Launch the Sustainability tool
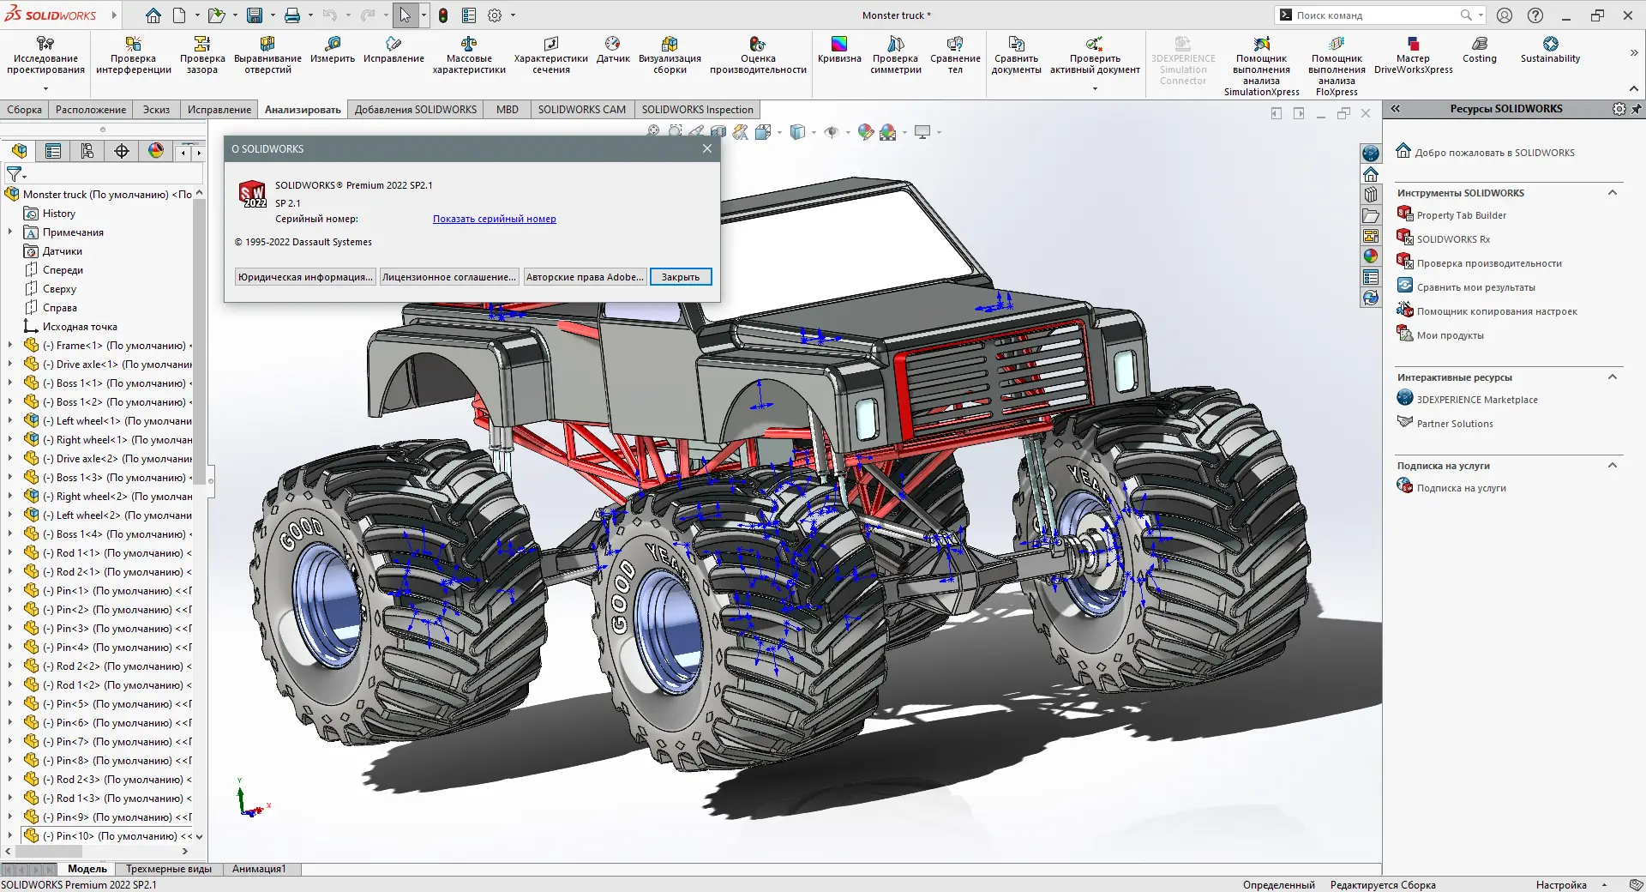The image size is (1646, 892). click(1550, 50)
